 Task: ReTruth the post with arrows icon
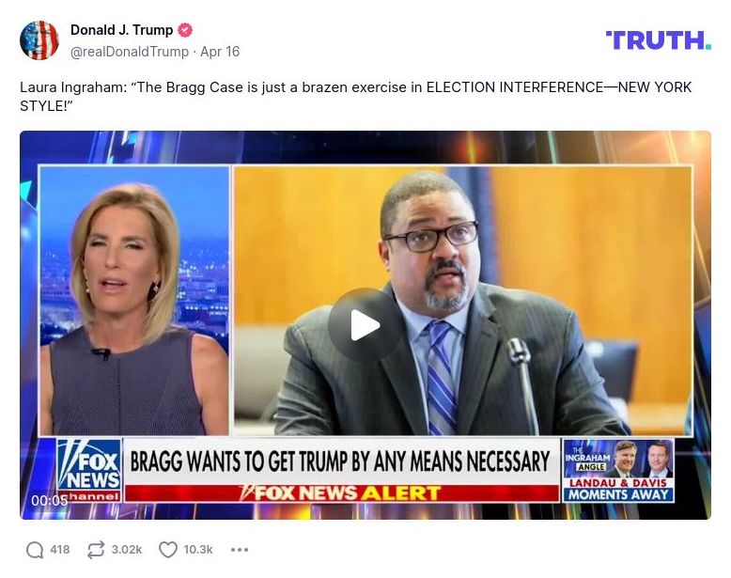(x=96, y=550)
